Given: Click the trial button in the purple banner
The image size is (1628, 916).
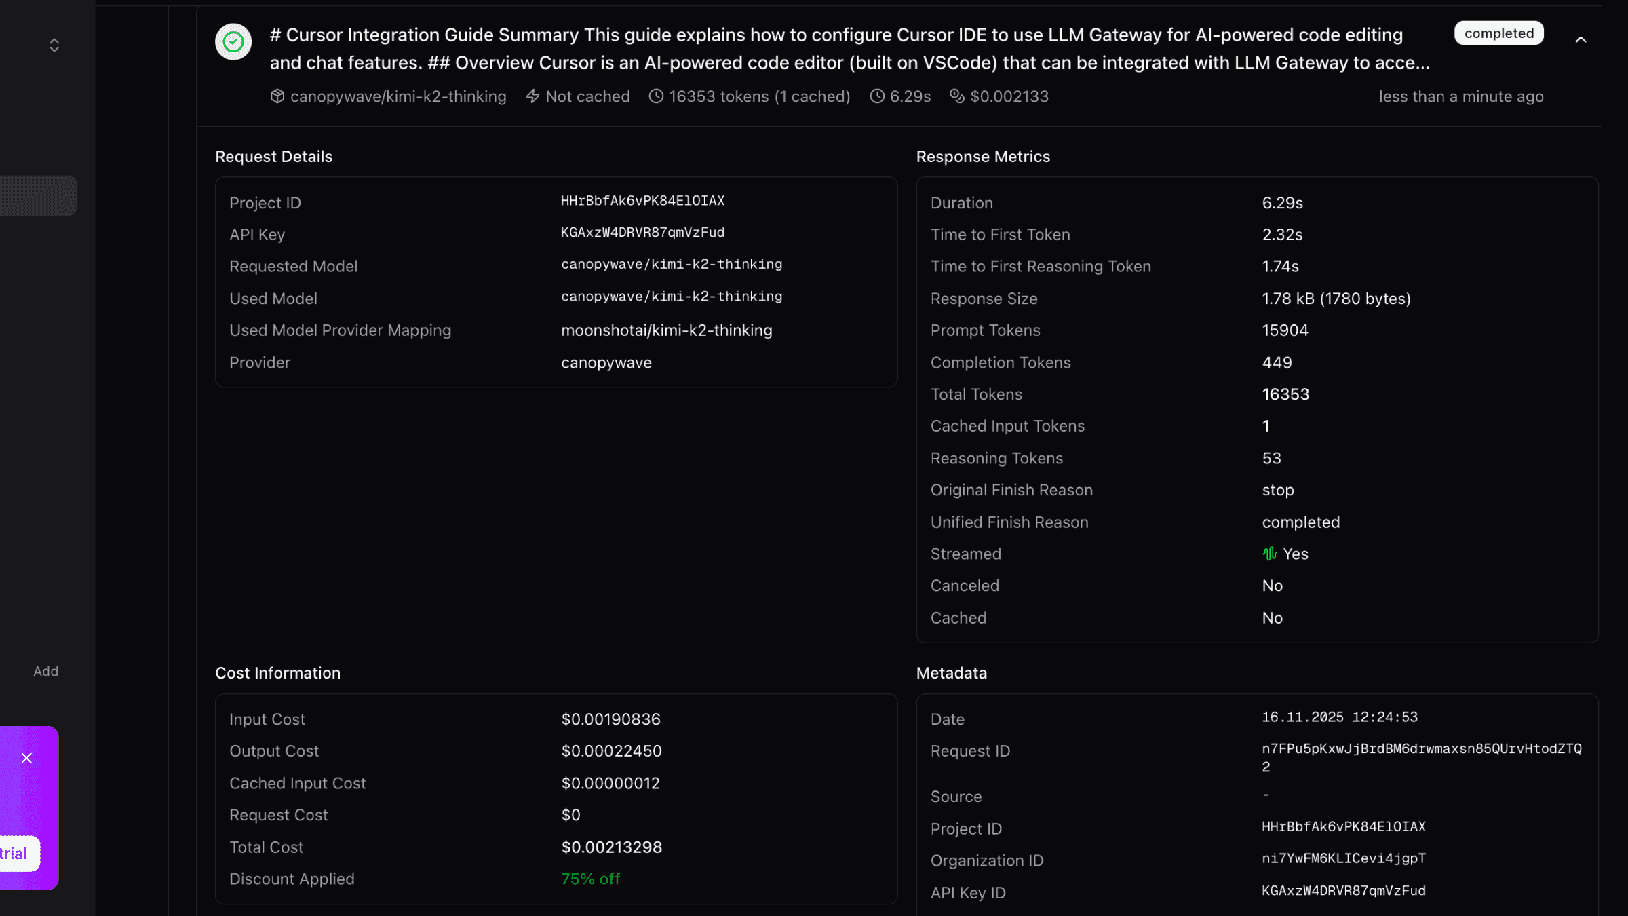Looking at the screenshot, I should pyautogui.click(x=16, y=854).
